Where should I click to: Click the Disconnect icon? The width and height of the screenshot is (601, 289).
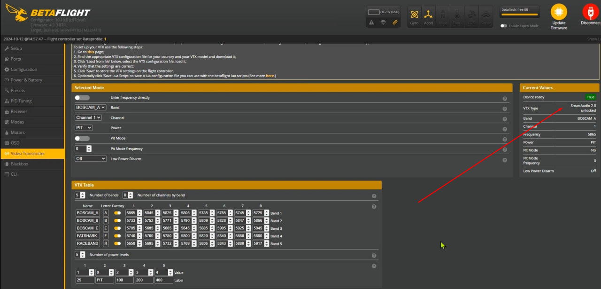(590, 13)
